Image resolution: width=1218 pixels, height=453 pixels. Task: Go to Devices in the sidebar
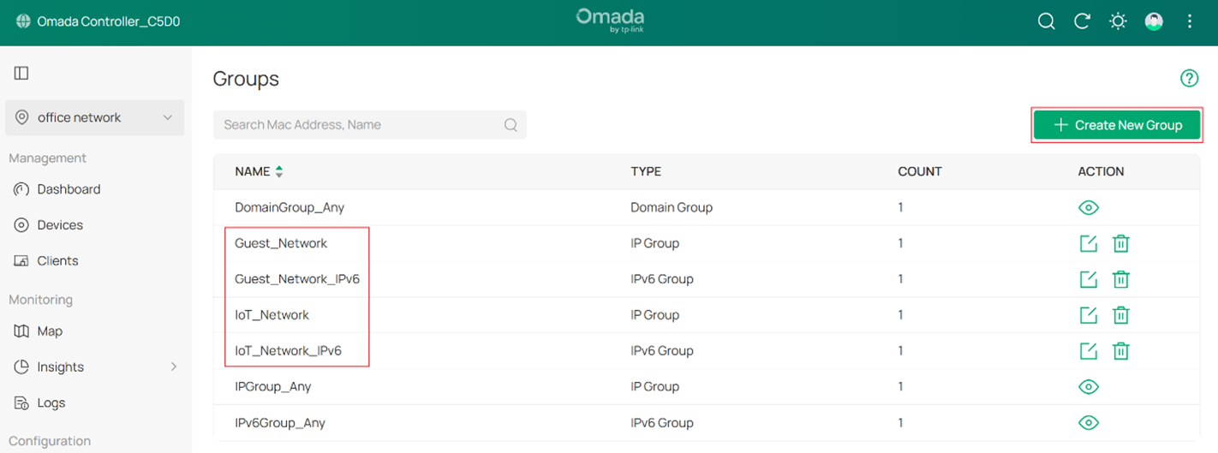click(60, 225)
